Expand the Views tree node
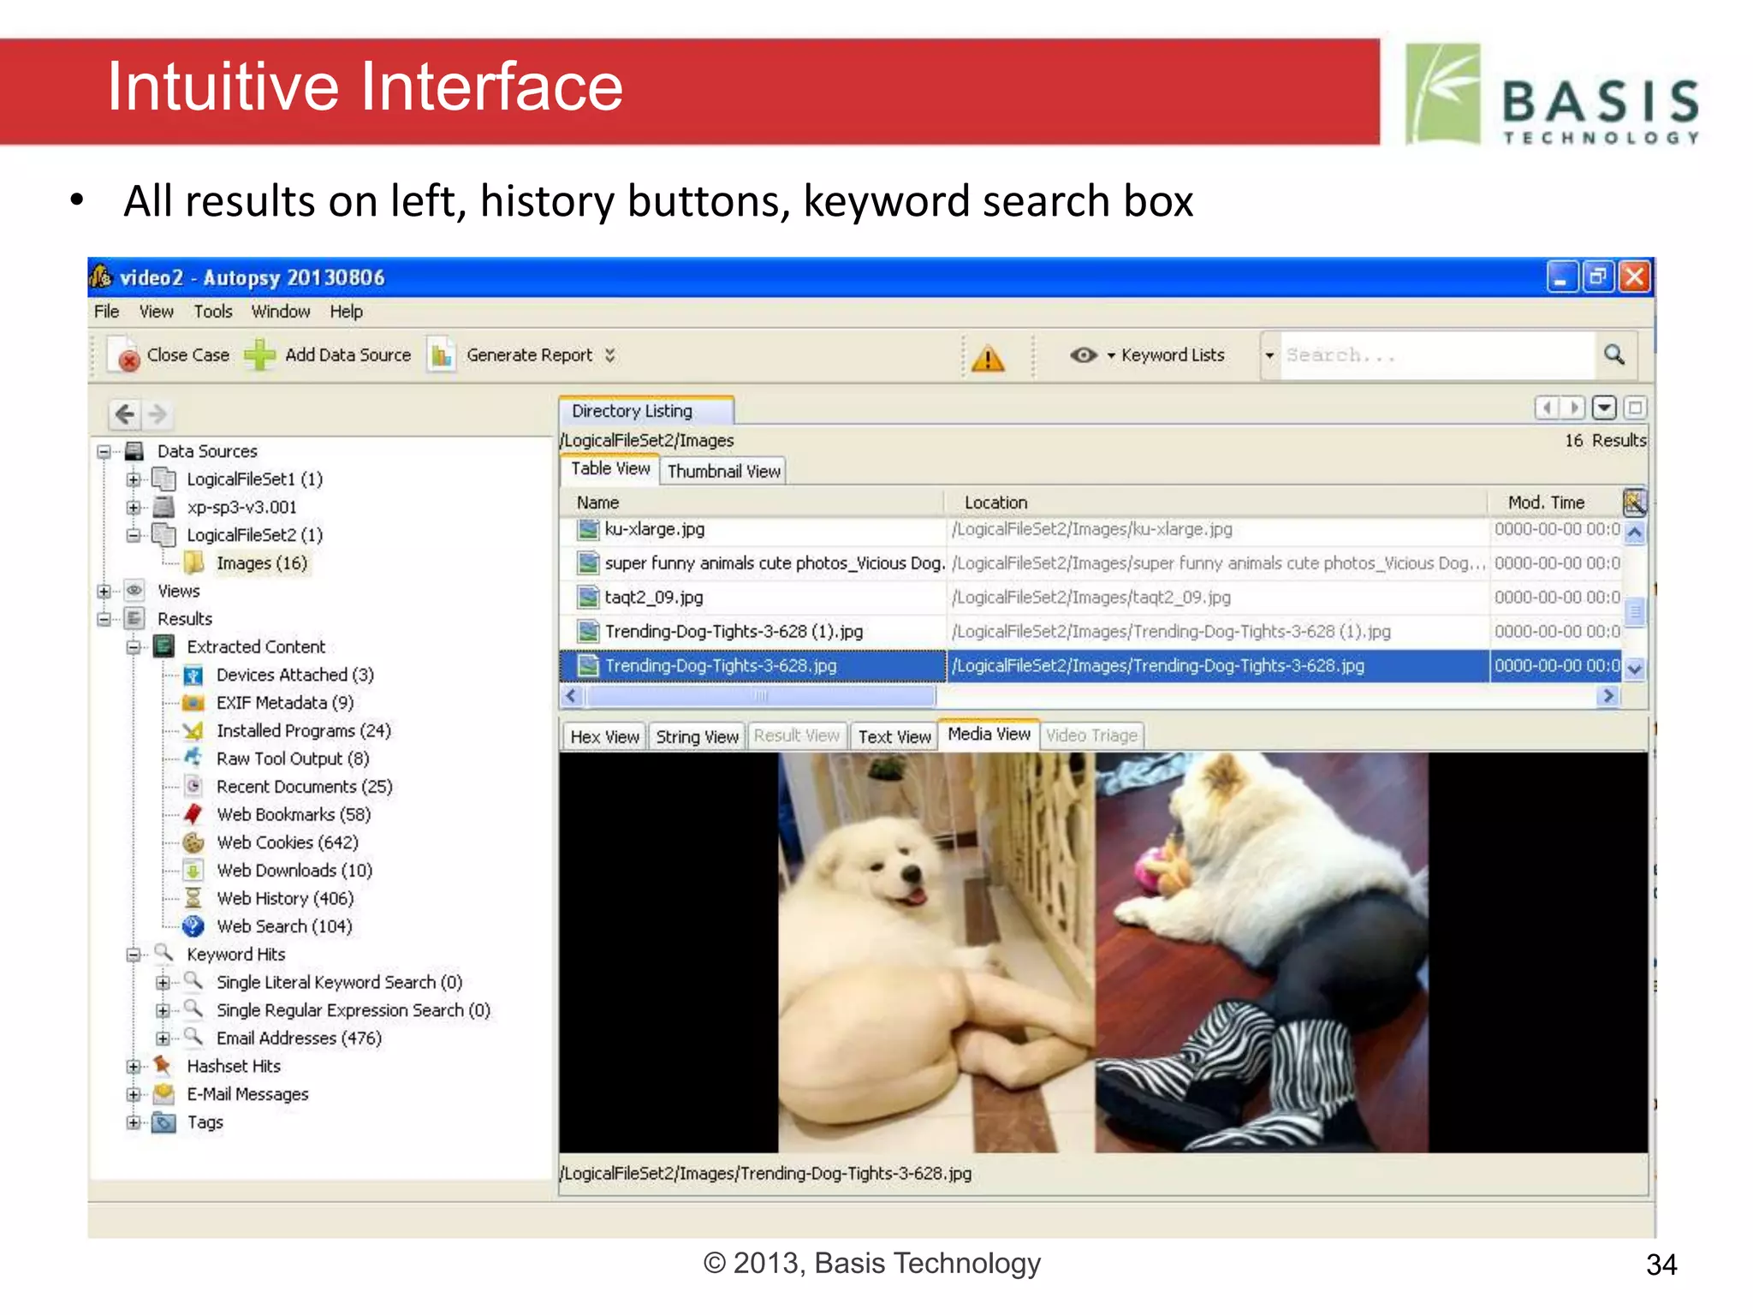The image size is (1753, 1315). coord(104,591)
